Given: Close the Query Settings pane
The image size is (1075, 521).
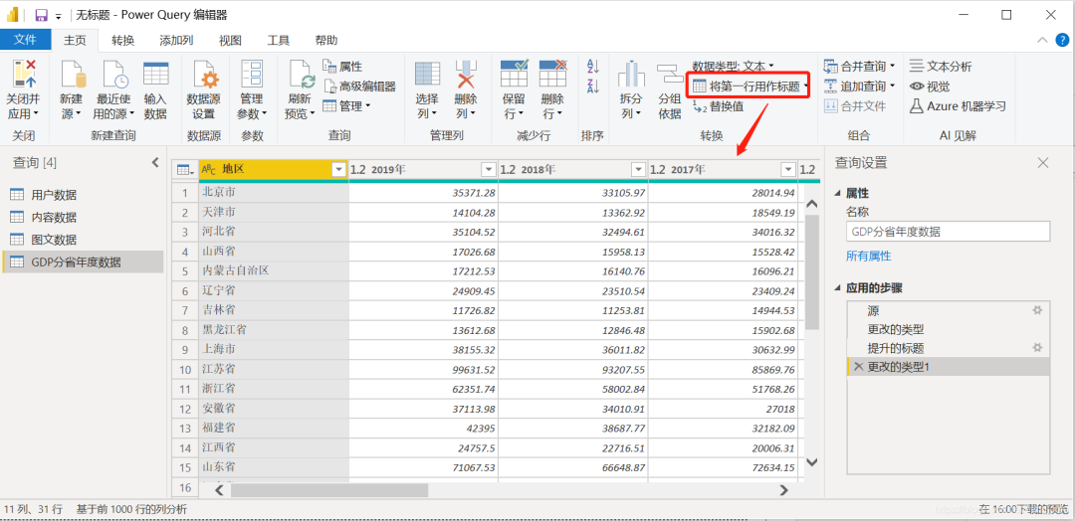Looking at the screenshot, I should coord(1043,163).
